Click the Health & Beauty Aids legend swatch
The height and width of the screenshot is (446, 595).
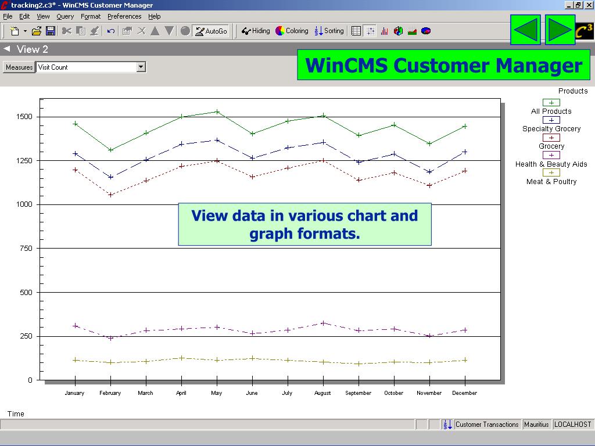551,155
